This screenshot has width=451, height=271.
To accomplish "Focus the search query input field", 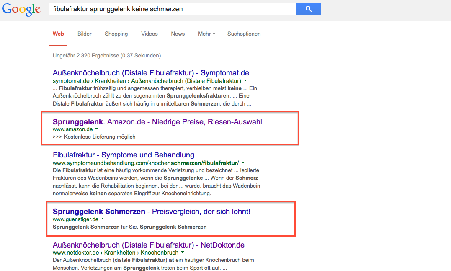I will click(x=173, y=9).
